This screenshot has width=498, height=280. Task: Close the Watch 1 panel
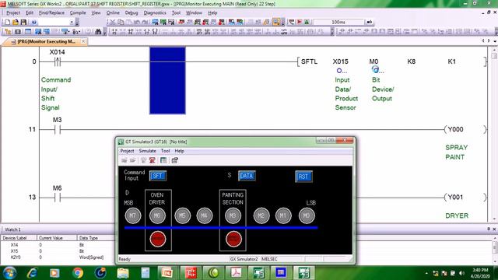pyautogui.click(x=494, y=229)
